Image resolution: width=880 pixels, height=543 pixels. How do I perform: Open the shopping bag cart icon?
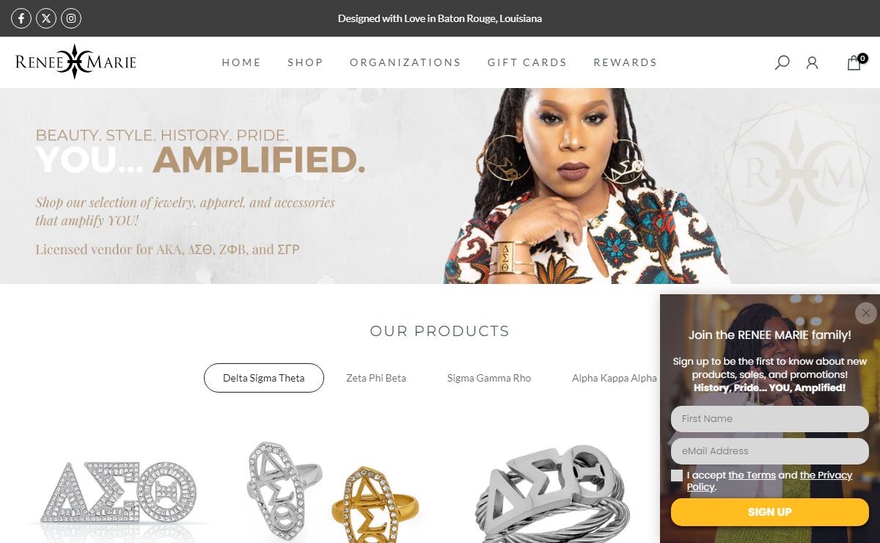click(855, 62)
